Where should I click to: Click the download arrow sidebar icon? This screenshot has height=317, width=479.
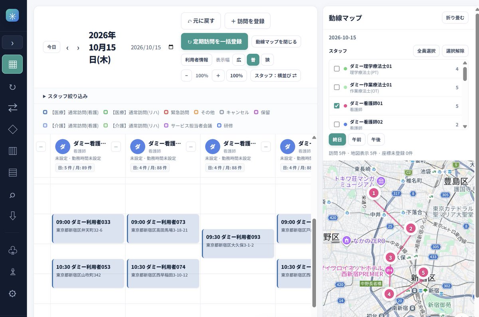coord(12,216)
